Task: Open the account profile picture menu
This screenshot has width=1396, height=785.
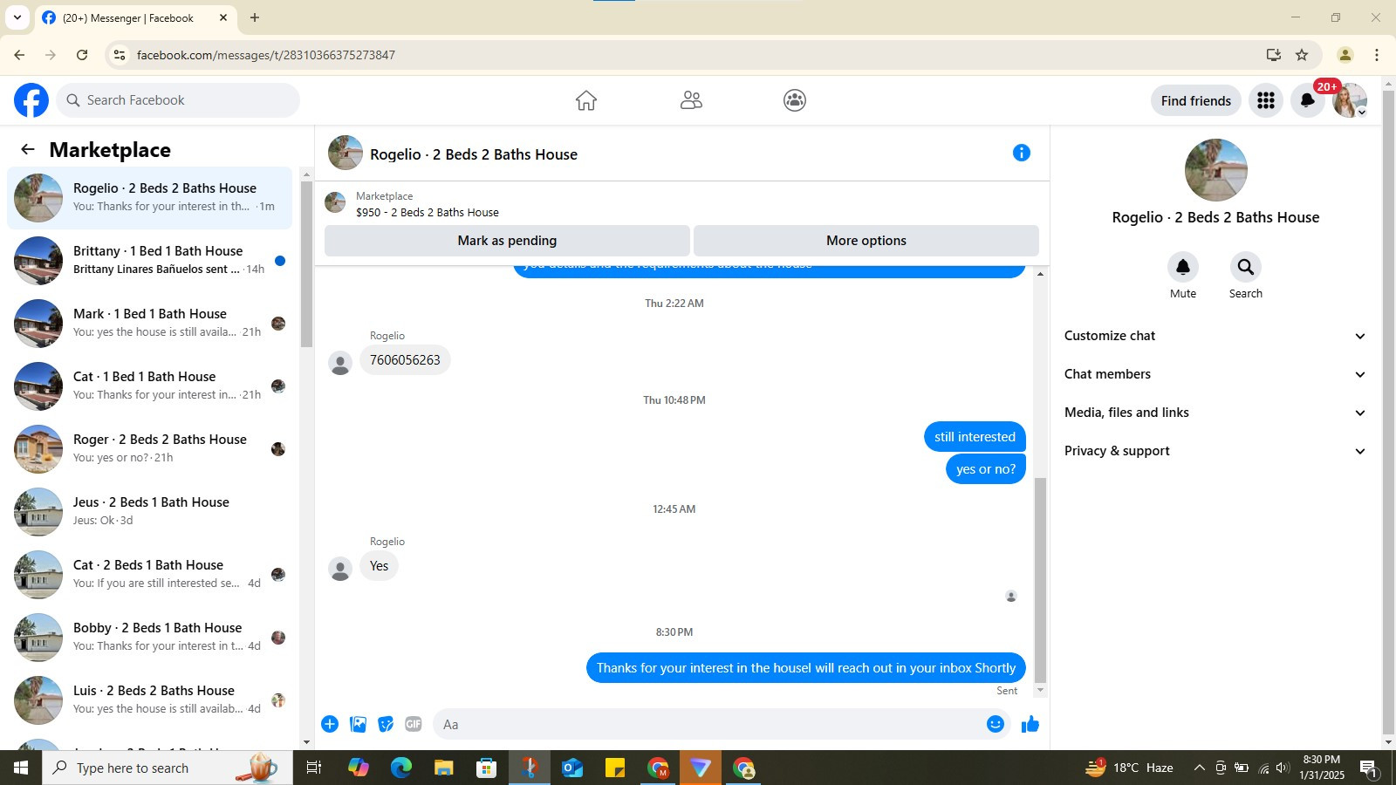Action: coord(1350,100)
